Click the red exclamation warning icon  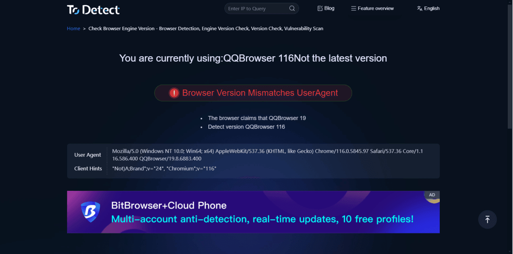(174, 93)
